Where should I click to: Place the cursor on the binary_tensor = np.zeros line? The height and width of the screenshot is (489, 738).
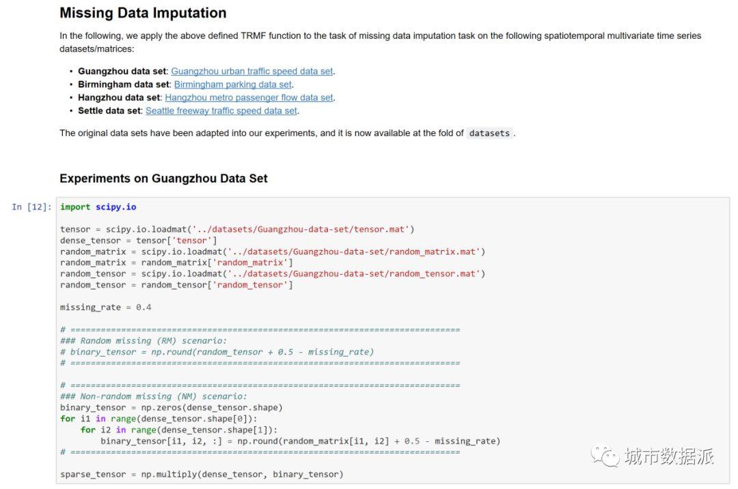[171, 407]
